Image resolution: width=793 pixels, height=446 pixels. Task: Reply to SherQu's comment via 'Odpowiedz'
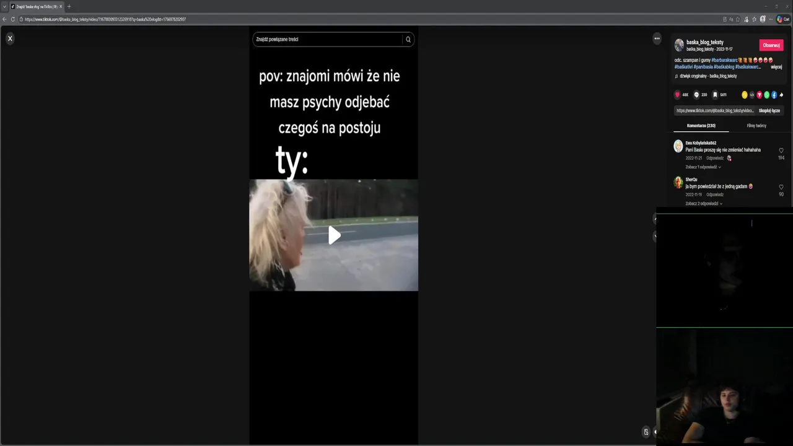[x=715, y=195]
